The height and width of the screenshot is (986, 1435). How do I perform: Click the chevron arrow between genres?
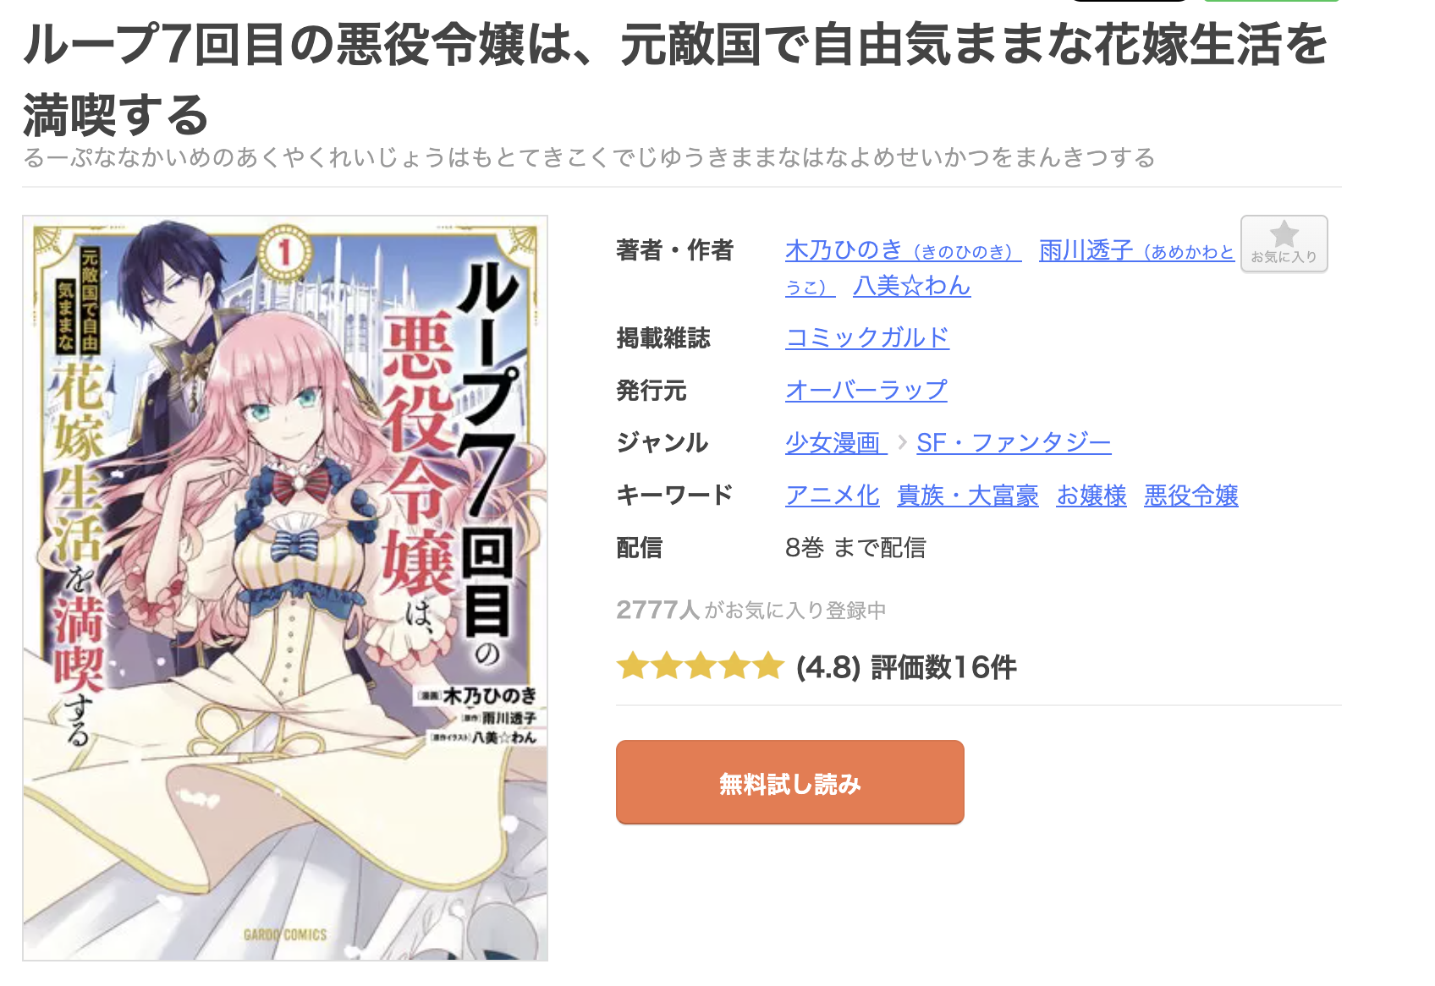click(902, 442)
